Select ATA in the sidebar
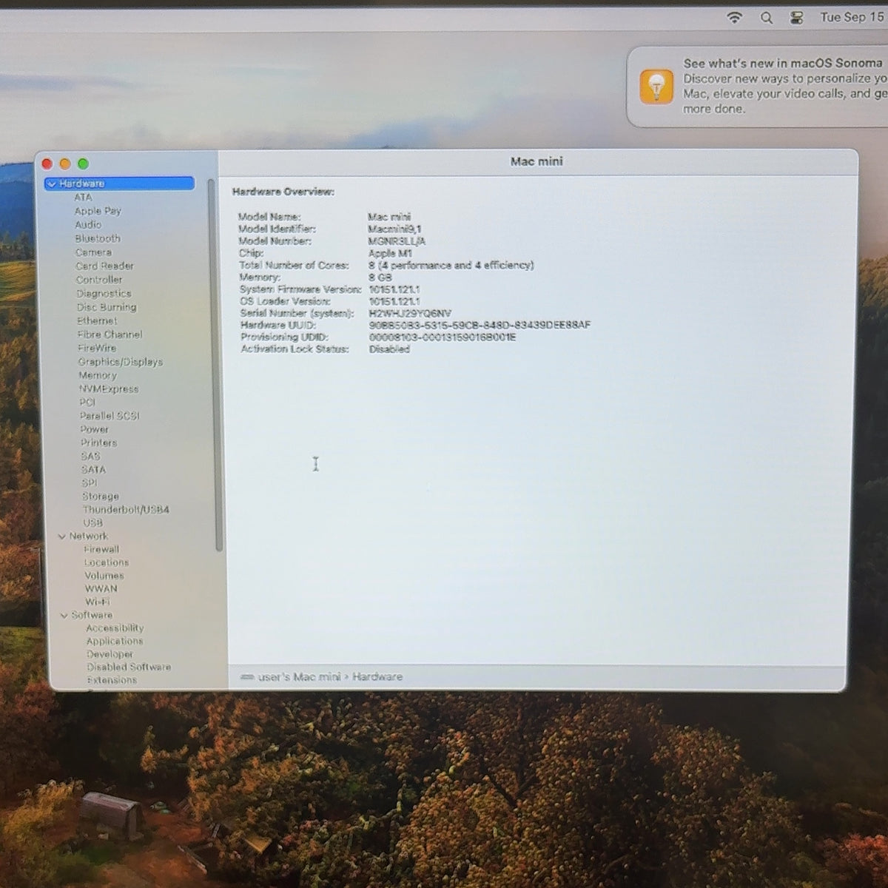 coord(83,198)
